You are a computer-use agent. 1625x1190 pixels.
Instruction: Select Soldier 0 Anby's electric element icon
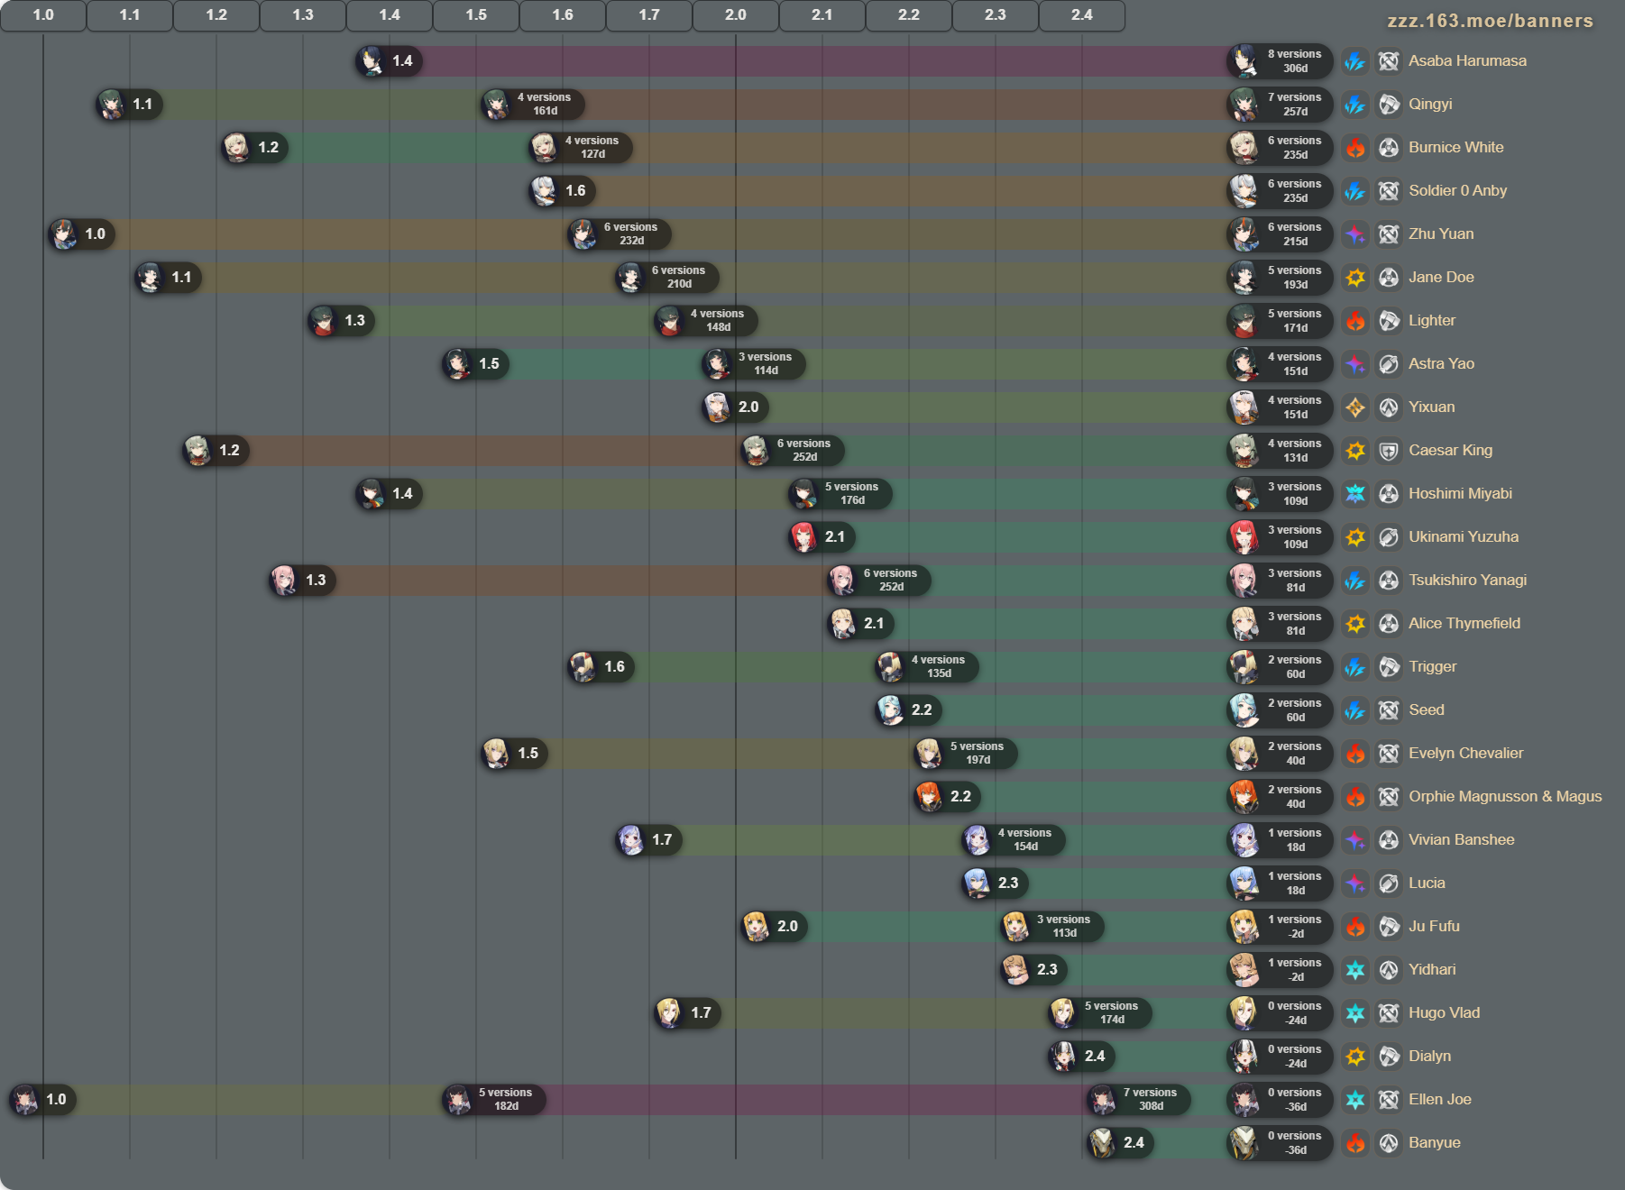pyautogui.click(x=1354, y=191)
